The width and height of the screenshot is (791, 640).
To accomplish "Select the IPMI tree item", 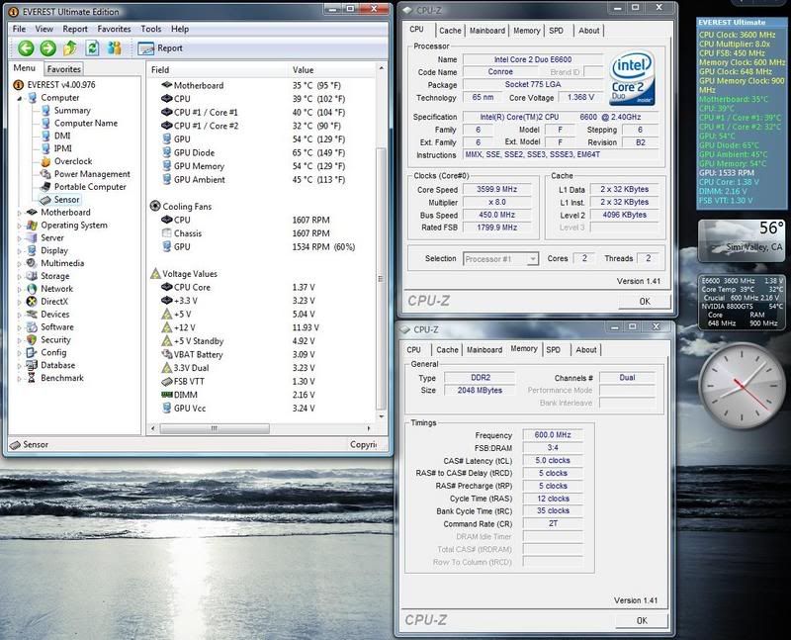I will (57, 148).
